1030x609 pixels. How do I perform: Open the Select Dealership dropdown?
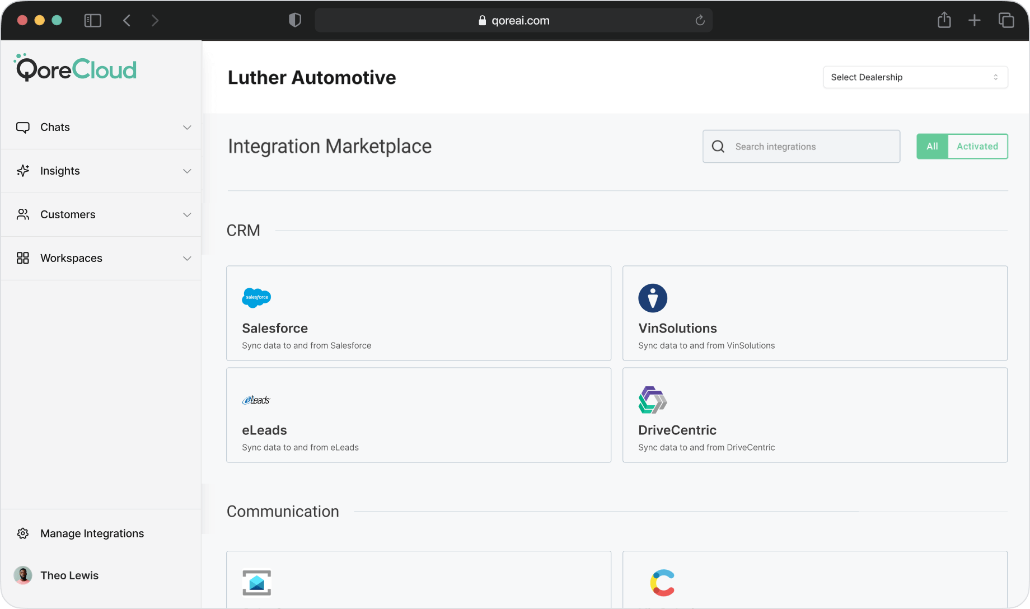click(x=915, y=77)
